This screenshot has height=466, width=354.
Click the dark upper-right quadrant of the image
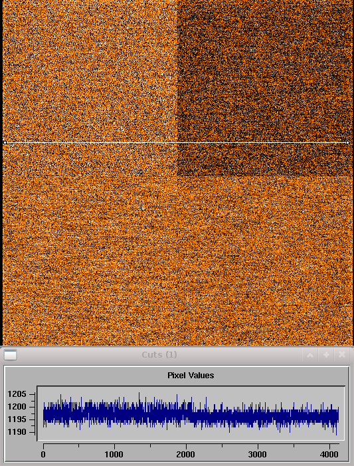[264, 86]
